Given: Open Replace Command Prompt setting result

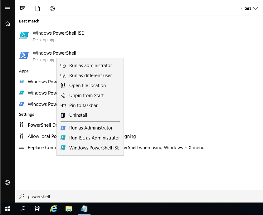Looking at the screenshot, I should click(x=38, y=147).
